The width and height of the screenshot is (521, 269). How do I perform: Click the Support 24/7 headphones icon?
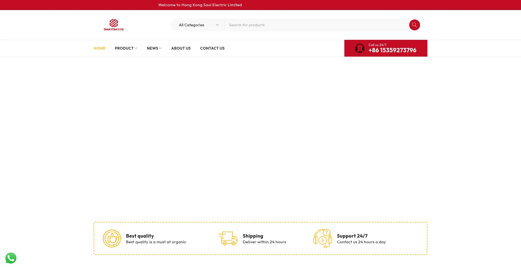coord(322,238)
